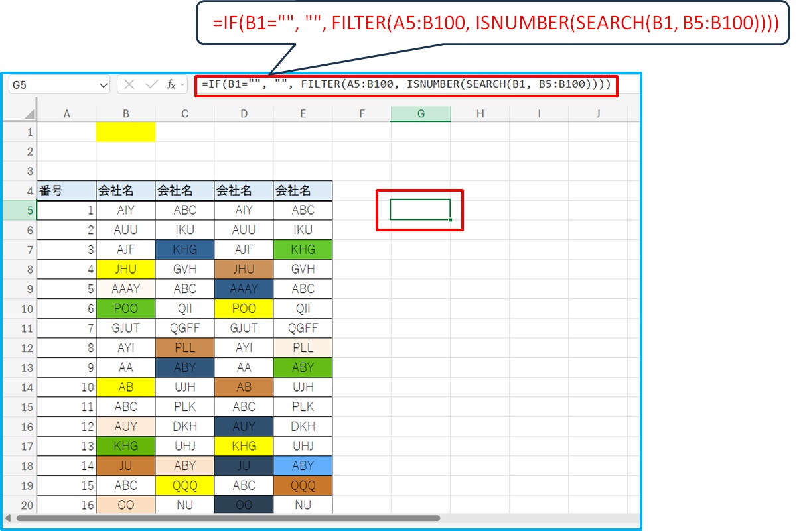Click the GJUT cell in column D

tap(244, 328)
